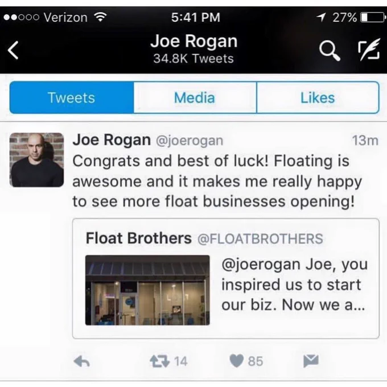Tap the location arrow status icon

click(x=321, y=17)
